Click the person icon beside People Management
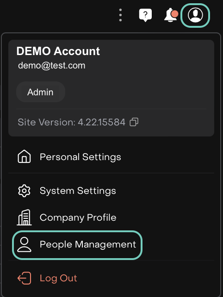The image size is (223, 297). [x=24, y=245]
